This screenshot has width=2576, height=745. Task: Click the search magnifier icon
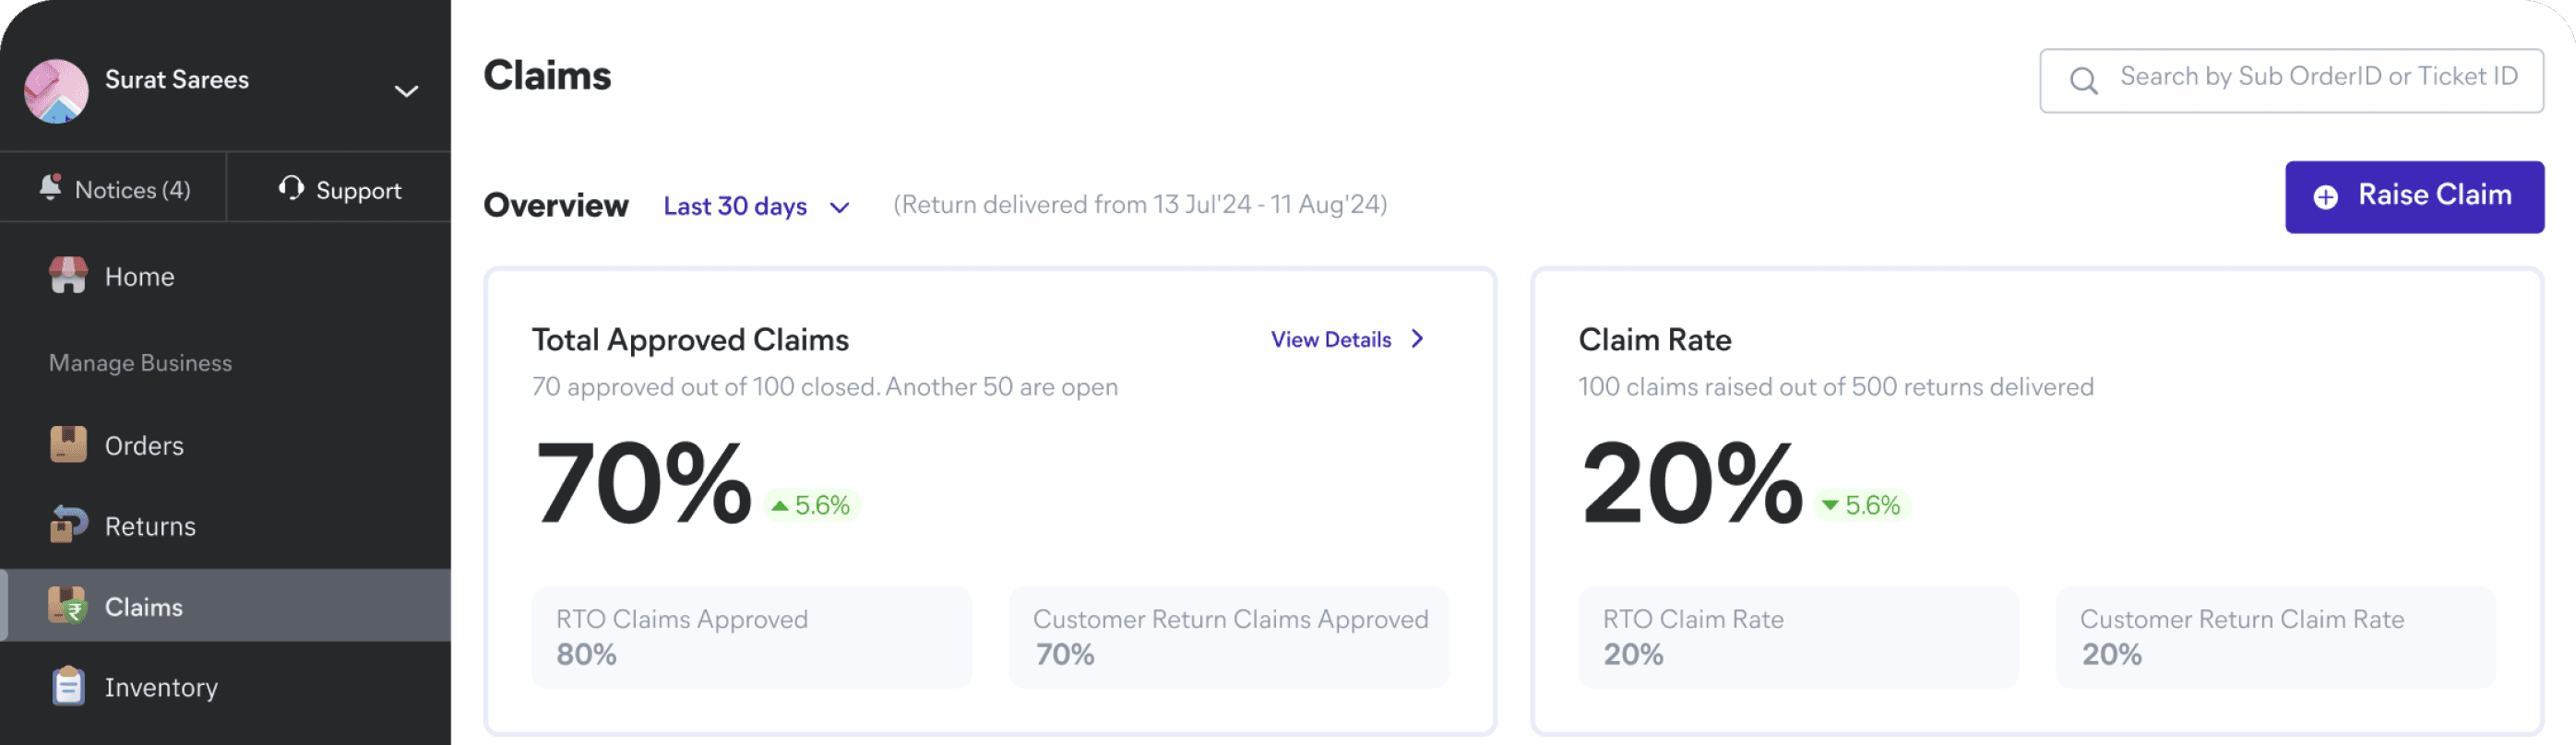[2083, 80]
